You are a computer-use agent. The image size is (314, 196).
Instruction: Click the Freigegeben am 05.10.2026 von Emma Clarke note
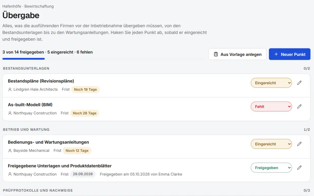[x=141, y=174]
